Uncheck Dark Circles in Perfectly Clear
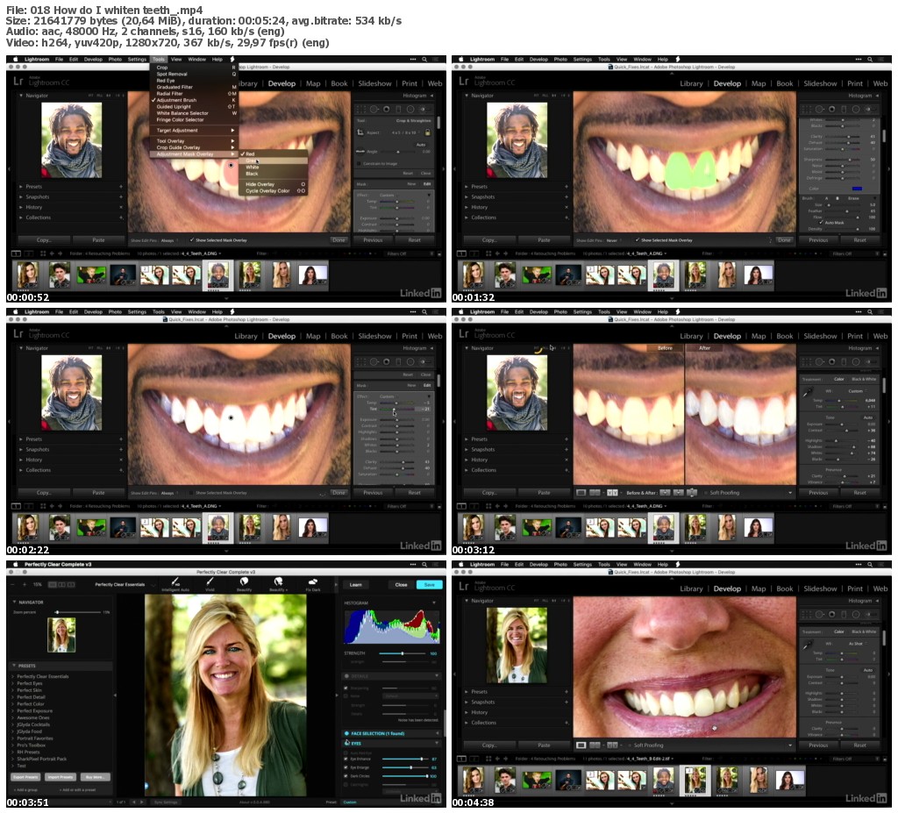Viewport: 898px width, 813px height. (346, 776)
